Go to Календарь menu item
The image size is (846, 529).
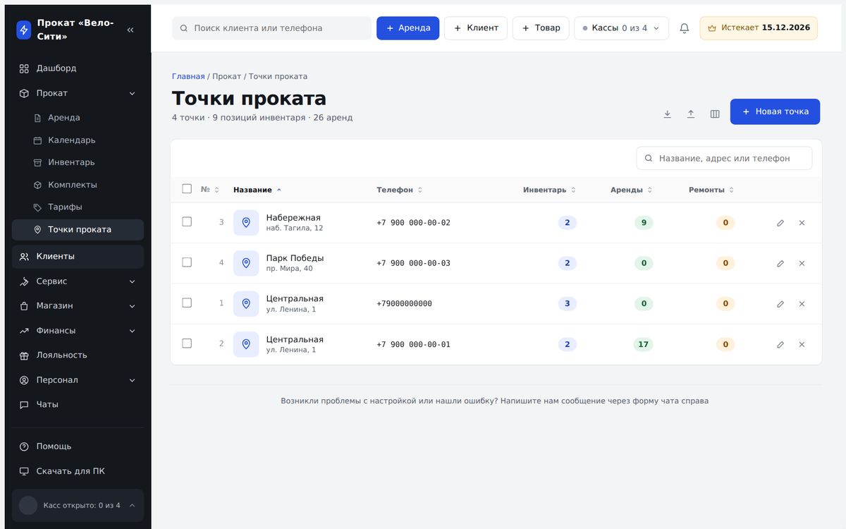click(x=78, y=140)
